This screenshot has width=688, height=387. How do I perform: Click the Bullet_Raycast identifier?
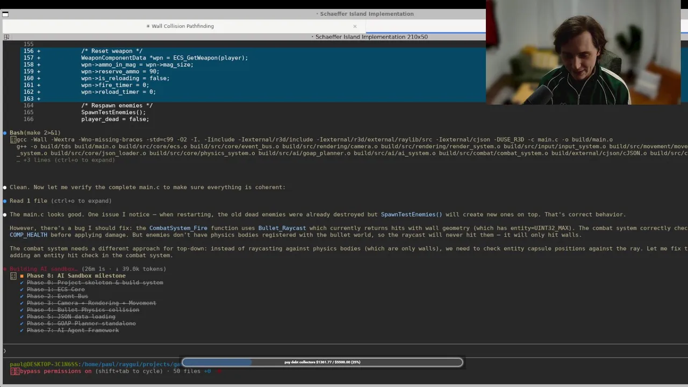click(282, 228)
